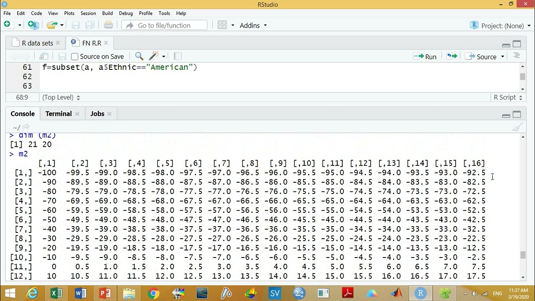The width and height of the screenshot is (535, 301).
Task: Select the FN R.R script tab
Action: 92,43
